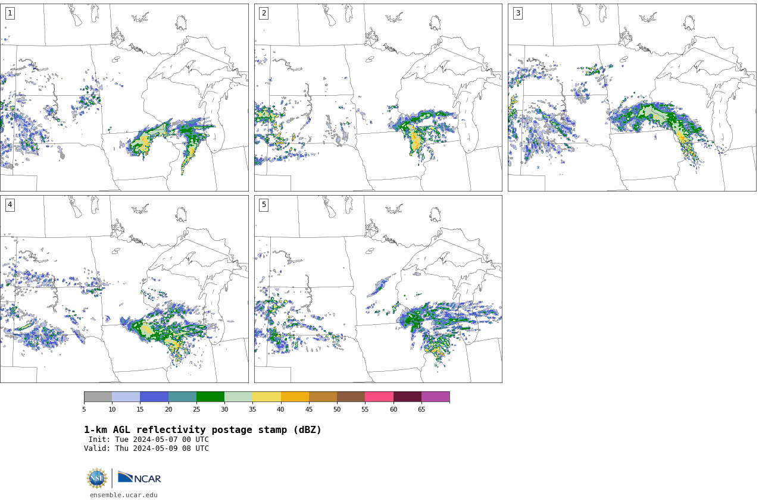This screenshot has height=502, width=762.
Task: Open ensemble member 3 reflectivity map
Action: [x=632, y=98]
